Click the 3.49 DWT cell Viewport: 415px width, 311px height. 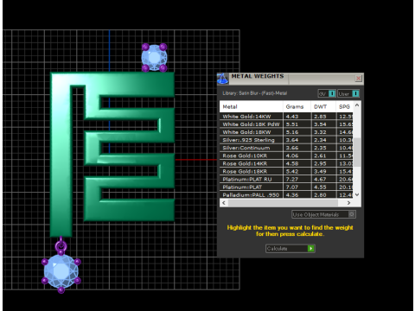pyautogui.click(x=323, y=171)
